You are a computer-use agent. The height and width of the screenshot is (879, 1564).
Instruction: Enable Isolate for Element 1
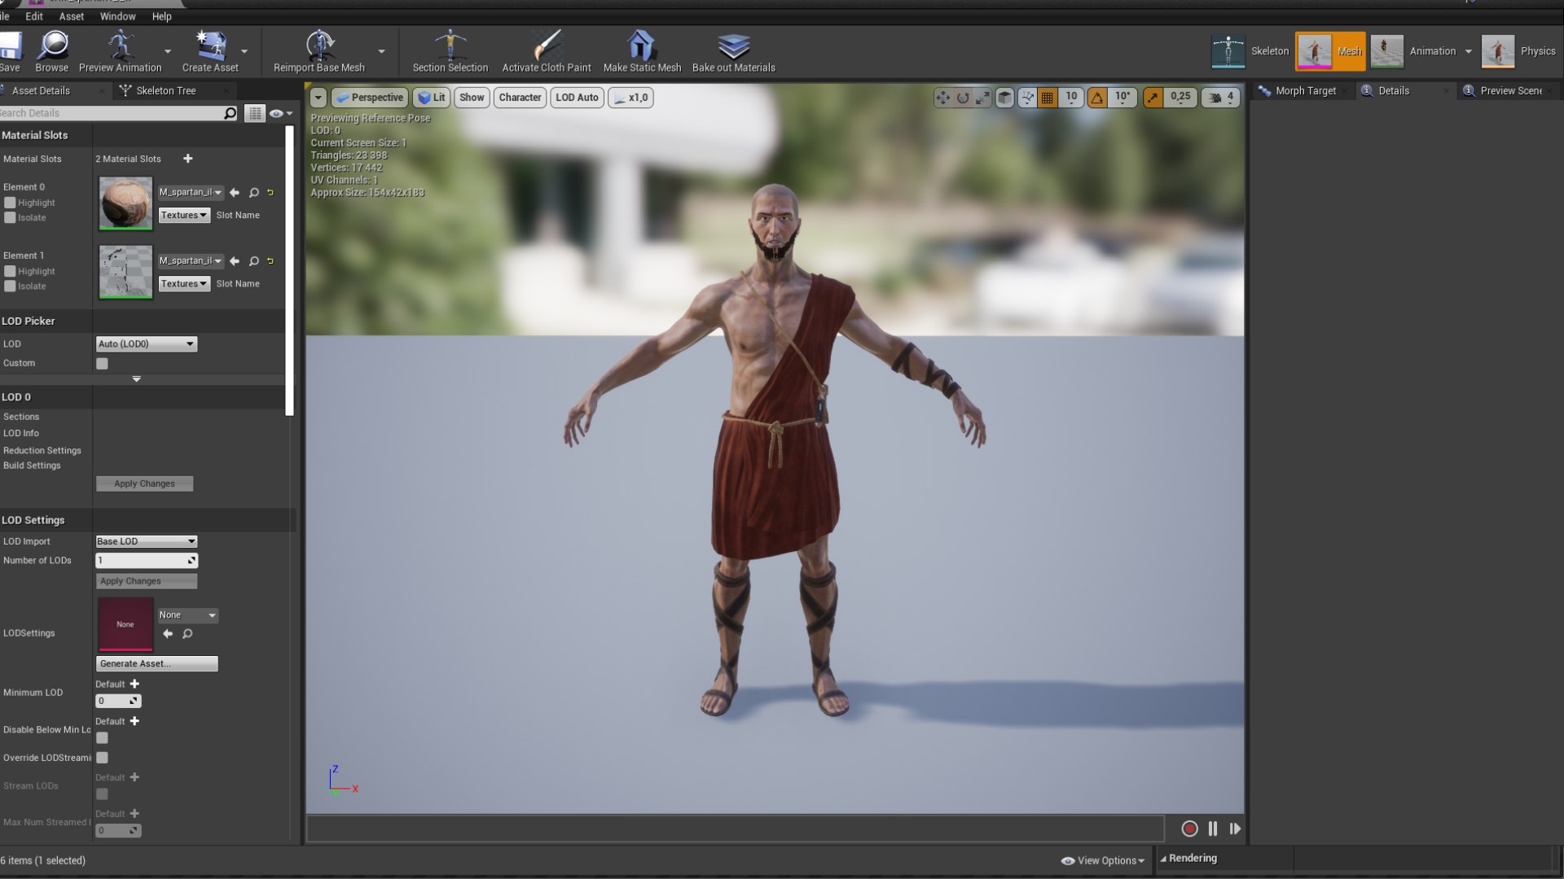tap(10, 286)
